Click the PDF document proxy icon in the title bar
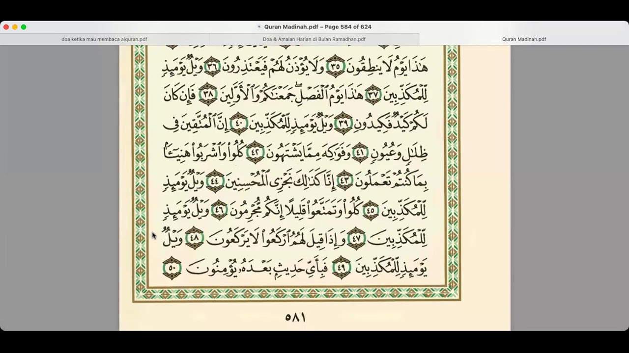The width and height of the screenshot is (629, 353). [259, 27]
